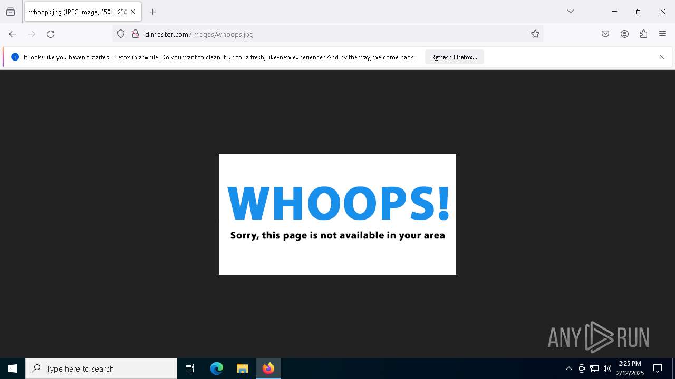Switch to whoops.jpg tab
The width and height of the screenshot is (675, 379).
pyautogui.click(x=83, y=12)
